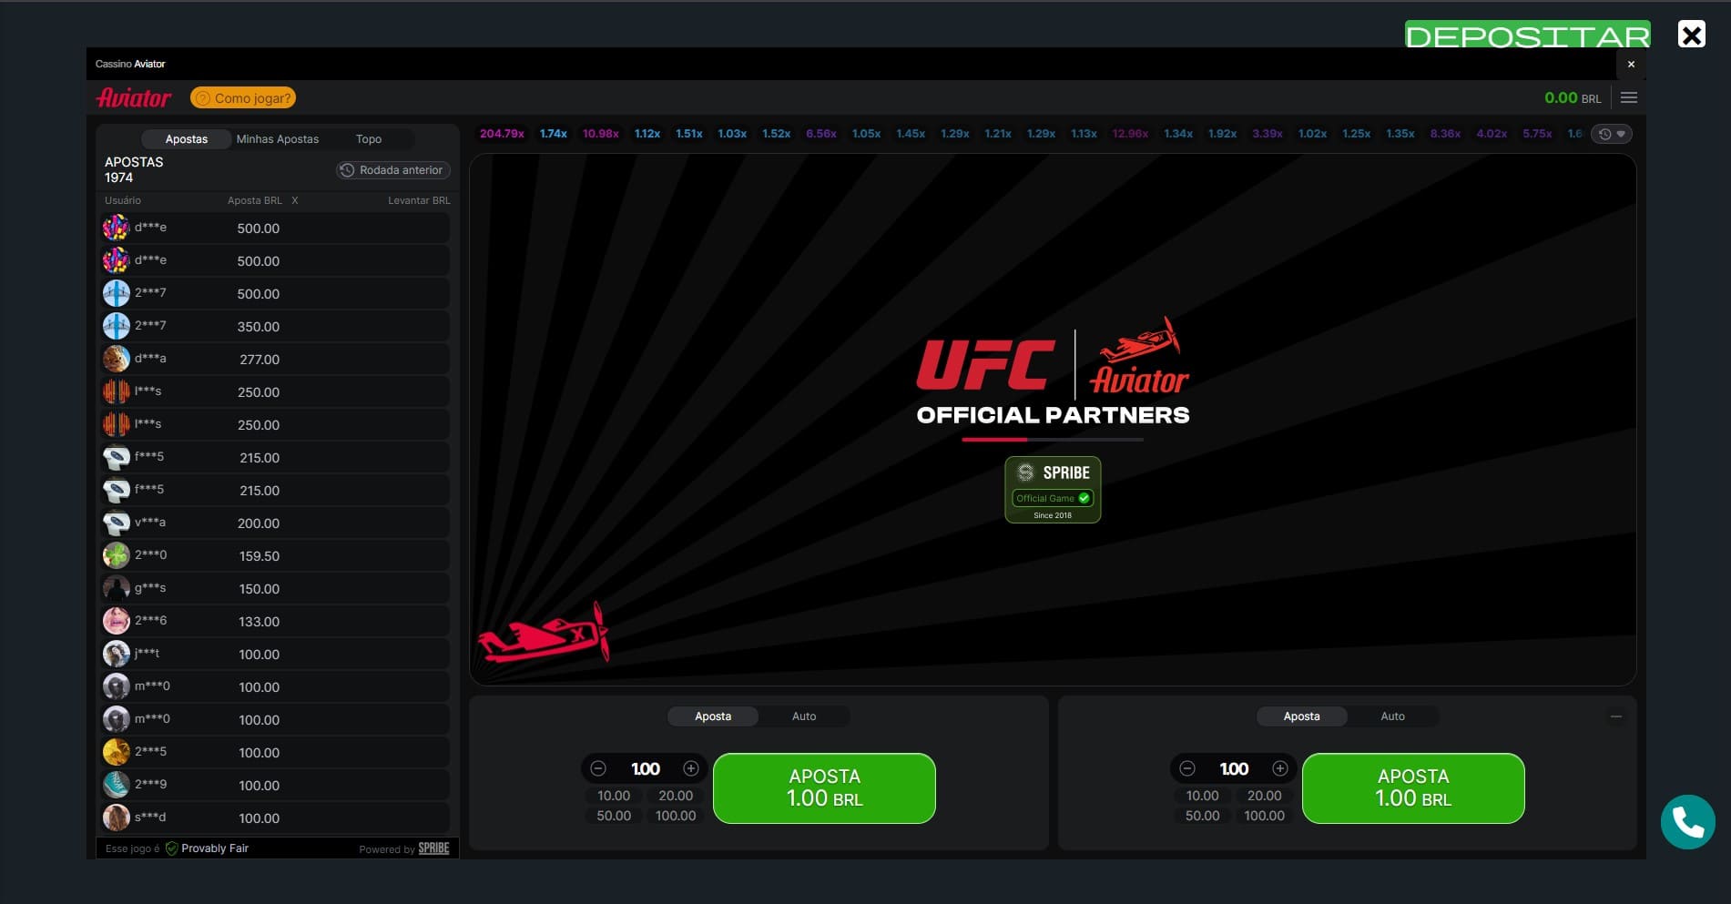Select the 133.00 bet row

(274, 621)
